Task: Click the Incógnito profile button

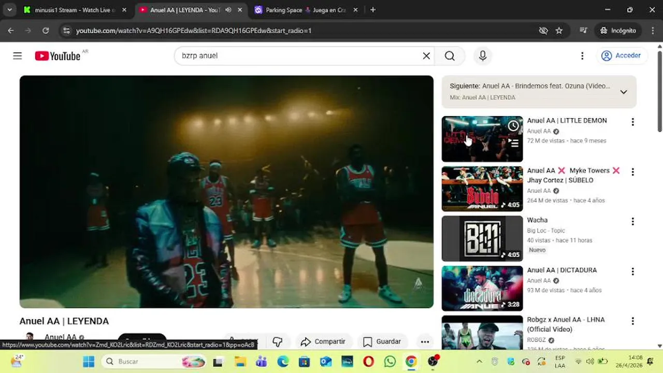Action: 618,31
